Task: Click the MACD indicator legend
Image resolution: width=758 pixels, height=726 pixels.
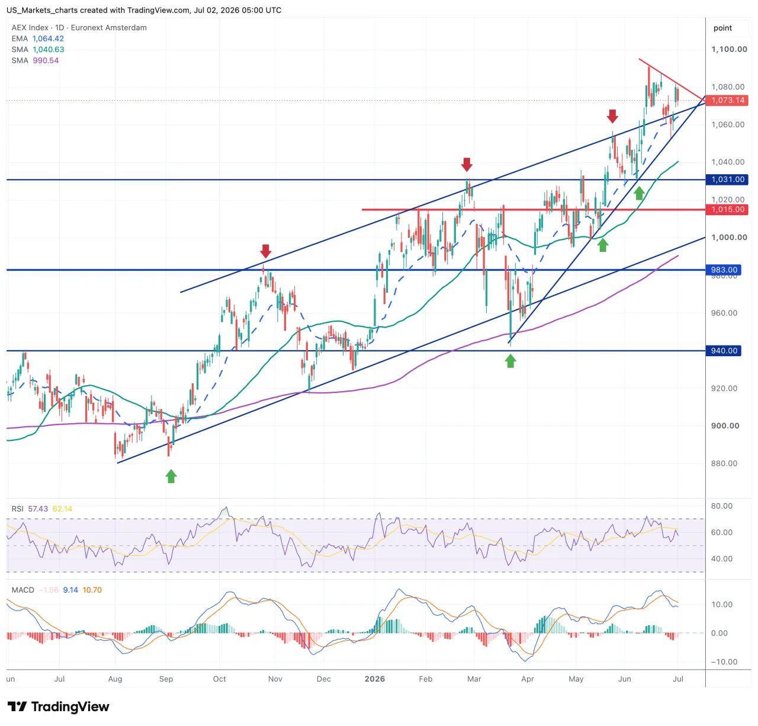Action: pos(57,590)
